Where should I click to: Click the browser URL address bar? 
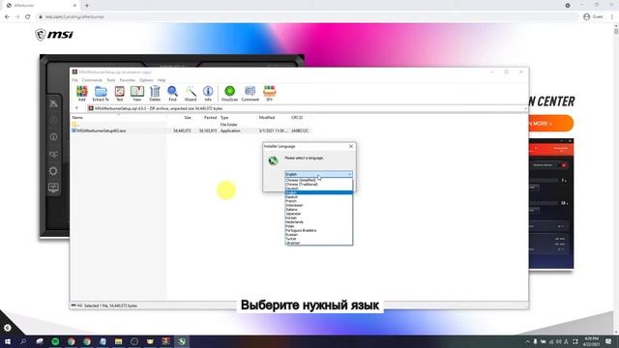click(308, 17)
